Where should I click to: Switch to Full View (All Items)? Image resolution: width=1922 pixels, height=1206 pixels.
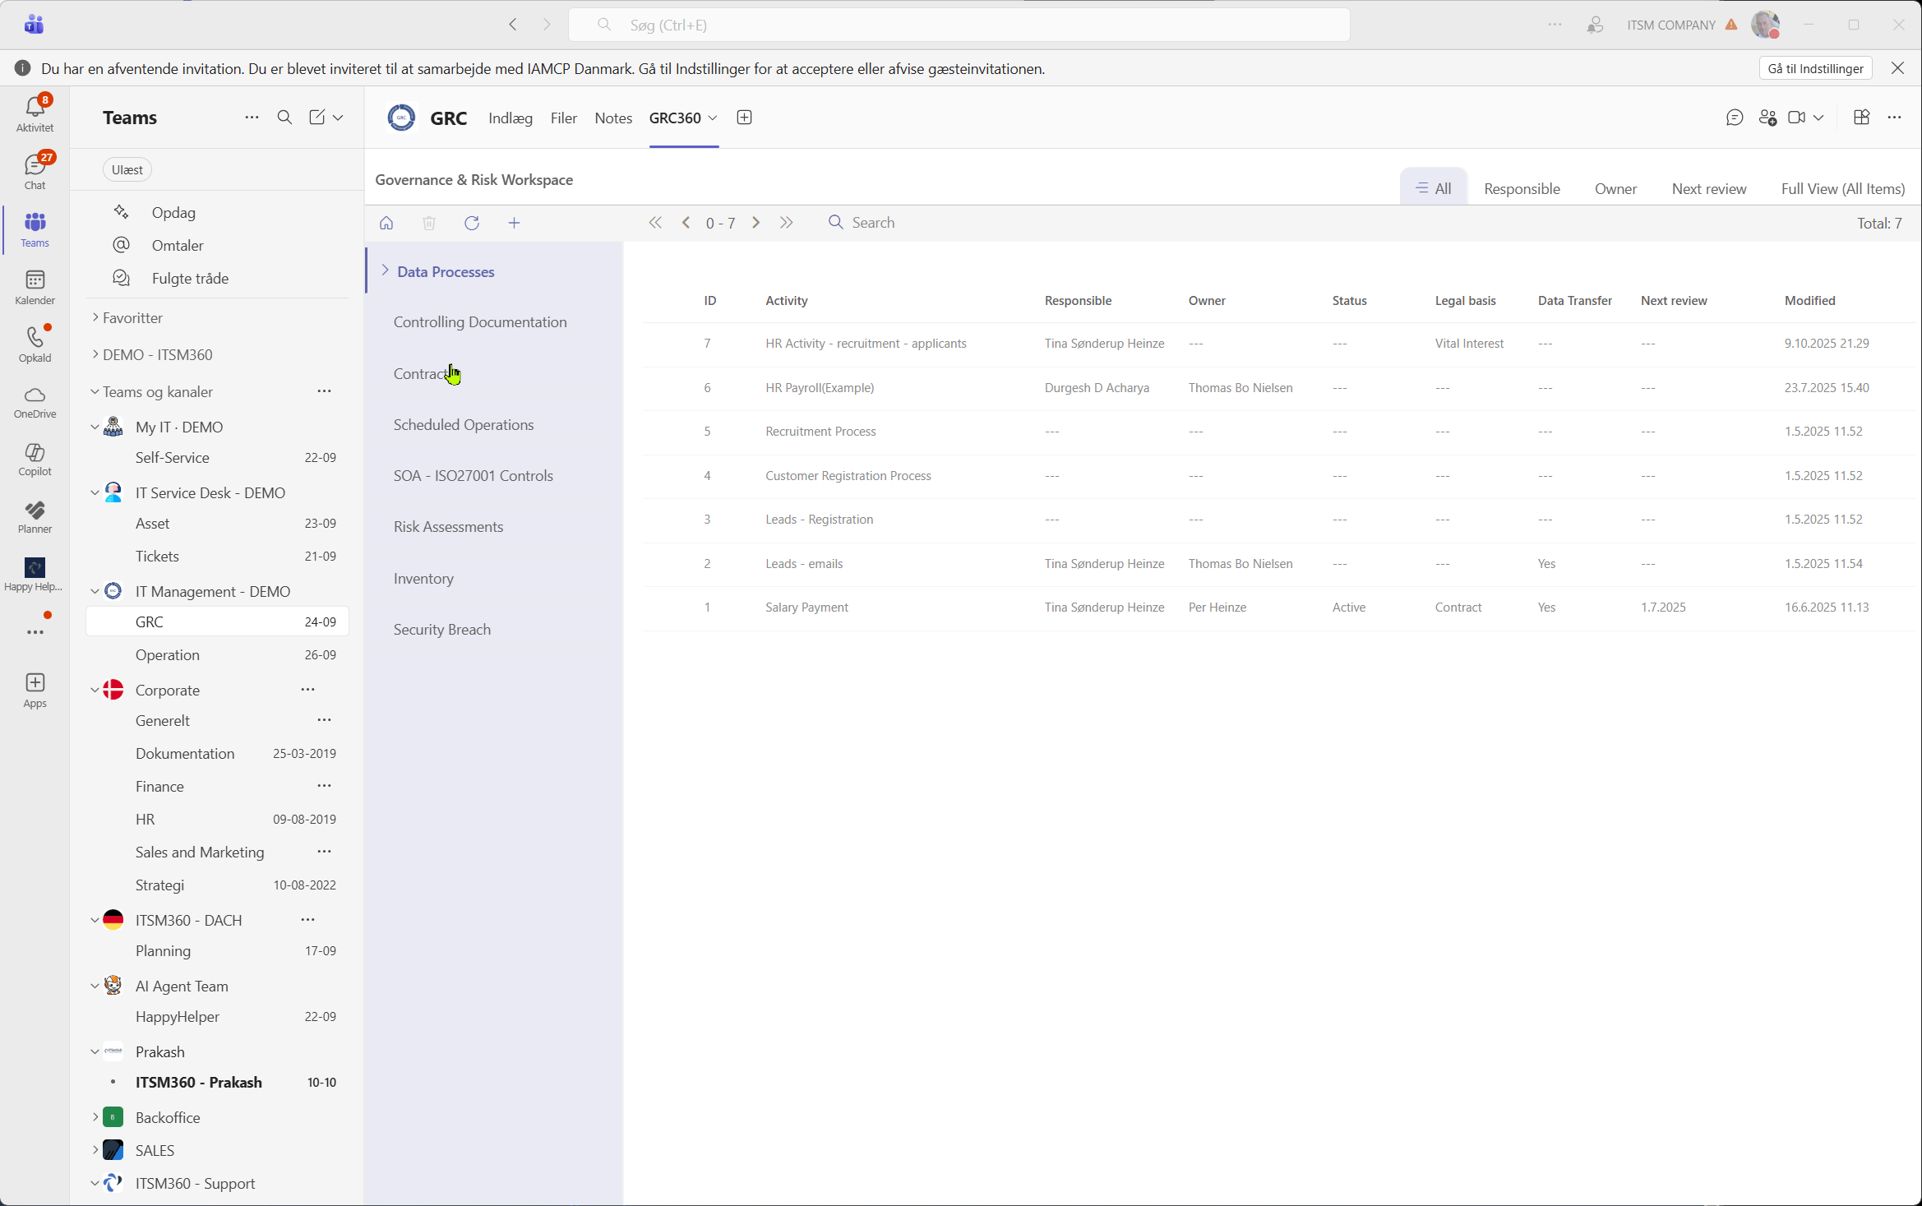(x=1842, y=188)
